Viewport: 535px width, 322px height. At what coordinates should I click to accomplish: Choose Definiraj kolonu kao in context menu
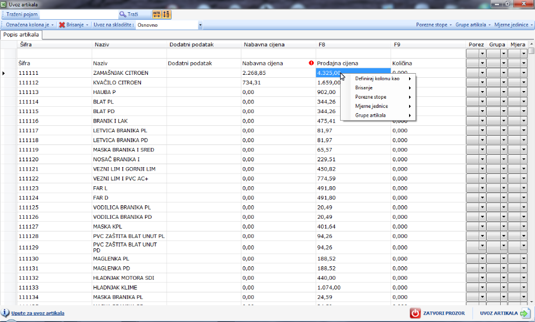(378, 78)
